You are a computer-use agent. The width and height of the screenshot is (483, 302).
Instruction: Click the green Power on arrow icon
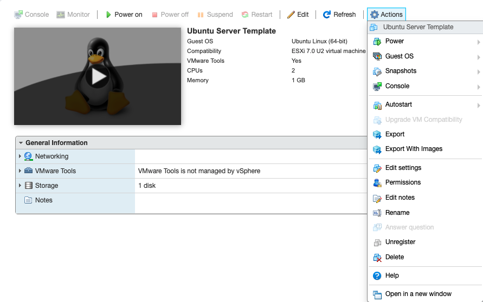(108, 15)
